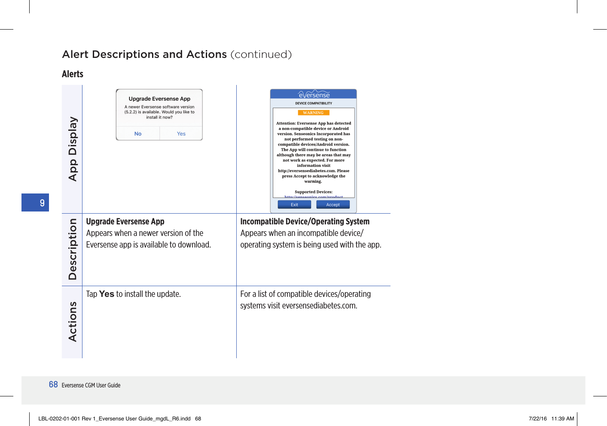Click the orange WARNING label
This screenshot has height=426, width=607.
313,113
